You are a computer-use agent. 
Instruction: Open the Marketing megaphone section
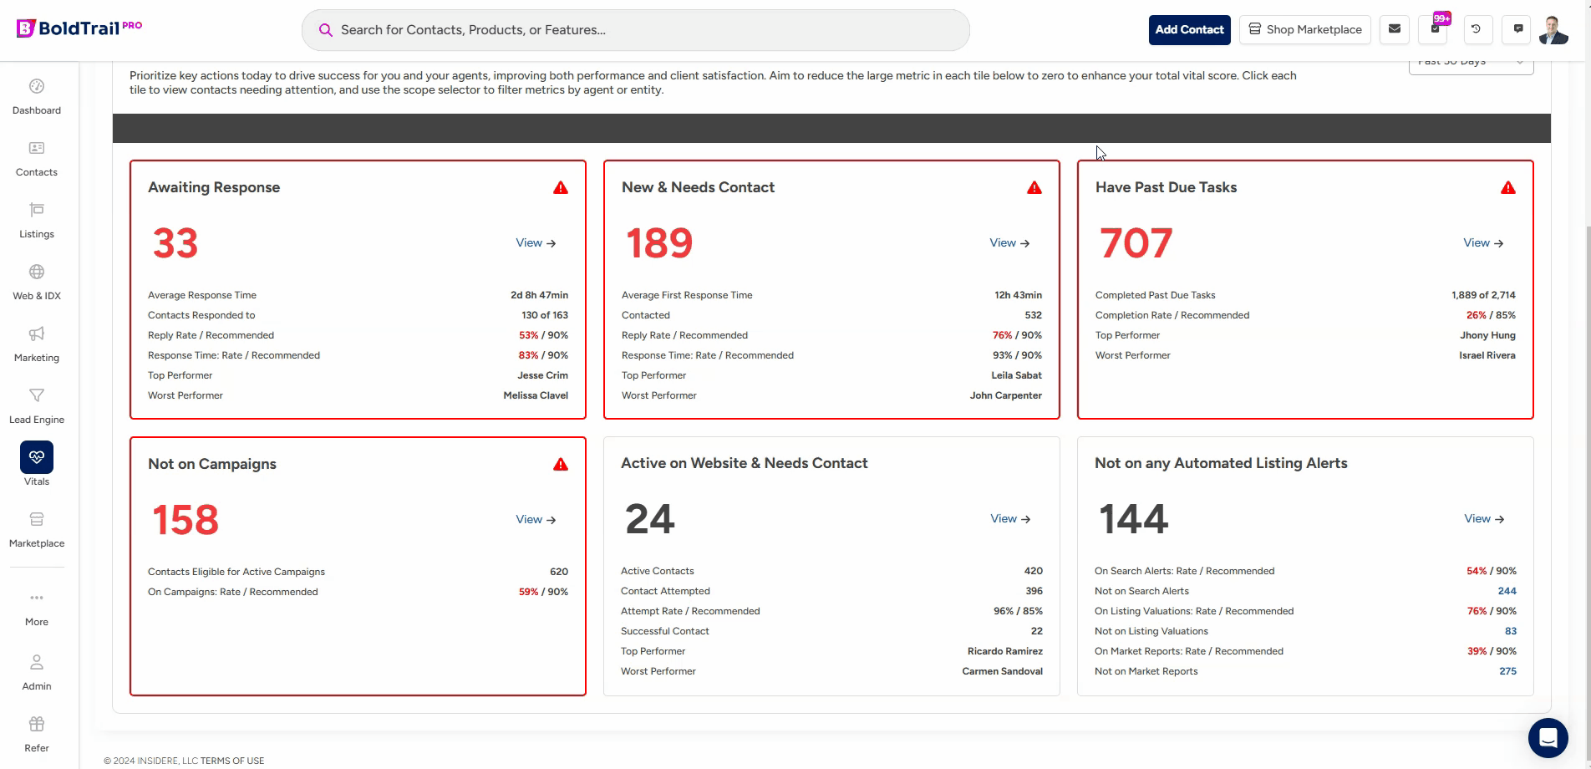click(x=37, y=344)
